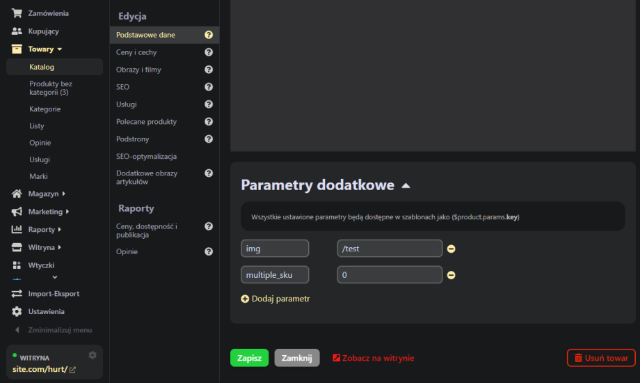Open Zobacz na witrynie link

pos(374,358)
